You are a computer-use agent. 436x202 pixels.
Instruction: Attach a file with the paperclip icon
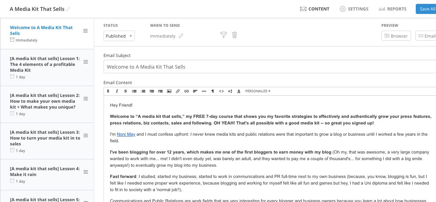click(x=178, y=91)
